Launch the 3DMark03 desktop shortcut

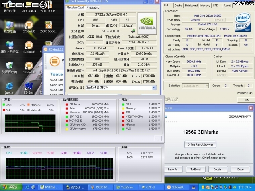click(x=29, y=27)
